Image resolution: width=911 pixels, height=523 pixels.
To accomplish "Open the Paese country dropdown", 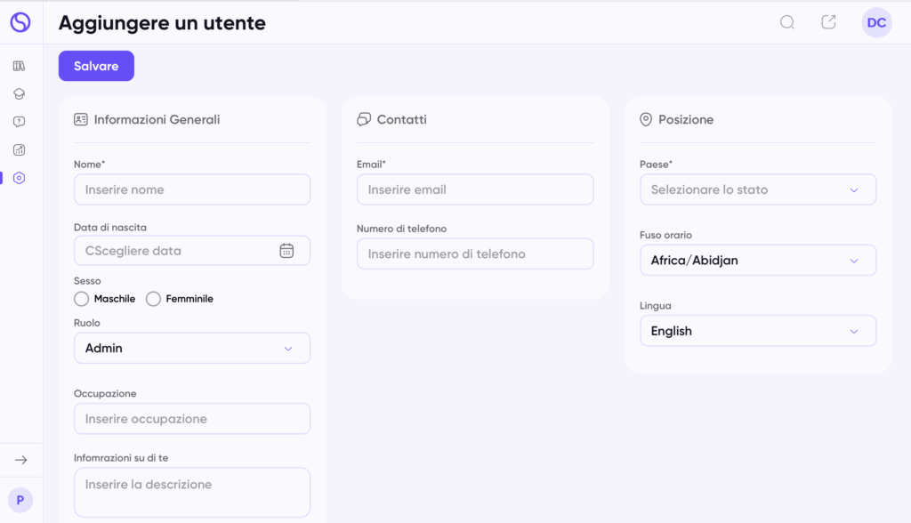I will pyautogui.click(x=758, y=189).
